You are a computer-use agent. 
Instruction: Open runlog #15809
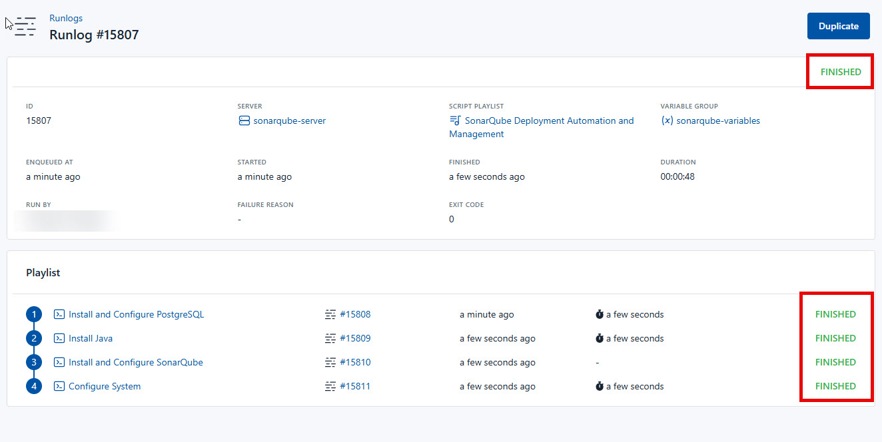click(x=355, y=338)
